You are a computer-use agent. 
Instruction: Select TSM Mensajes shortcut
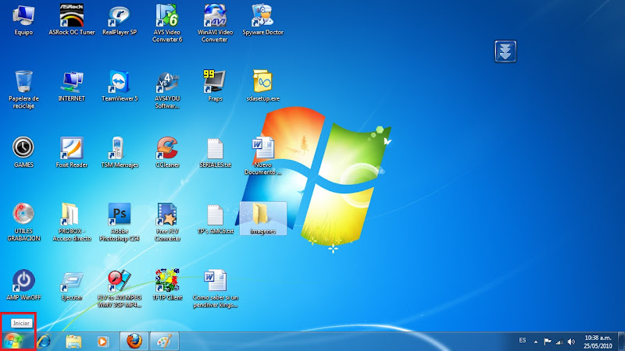120,152
